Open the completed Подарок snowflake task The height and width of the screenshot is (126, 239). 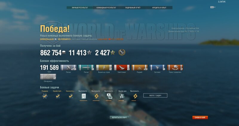tap(45, 96)
